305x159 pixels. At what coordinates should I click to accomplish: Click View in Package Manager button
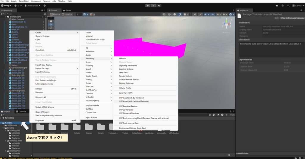[x=292, y=18]
